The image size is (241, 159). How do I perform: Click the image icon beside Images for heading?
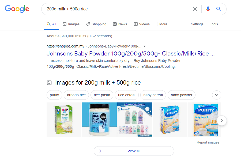click(x=49, y=83)
